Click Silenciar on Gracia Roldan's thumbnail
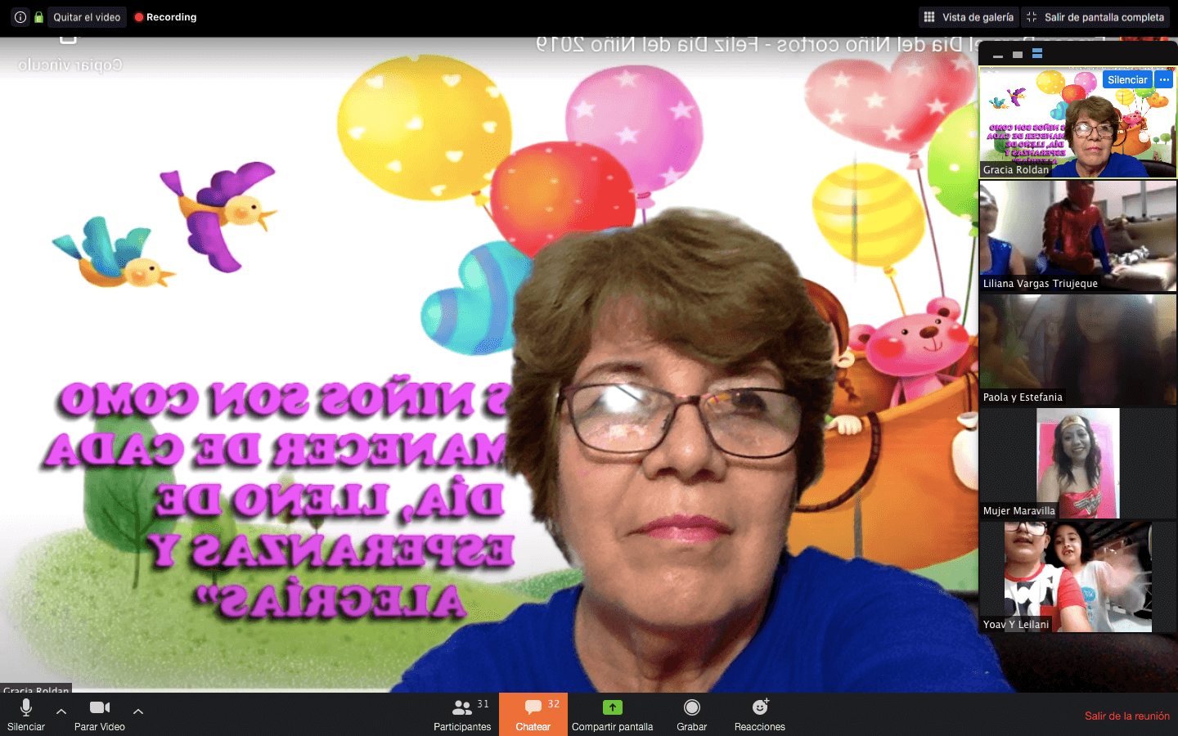The image size is (1178, 736). click(x=1127, y=79)
